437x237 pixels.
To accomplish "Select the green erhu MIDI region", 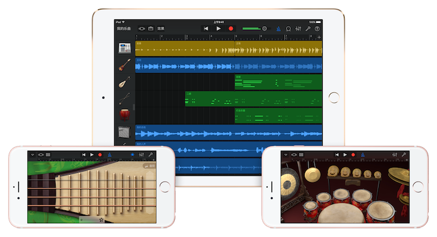I will (x=253, y=99).
